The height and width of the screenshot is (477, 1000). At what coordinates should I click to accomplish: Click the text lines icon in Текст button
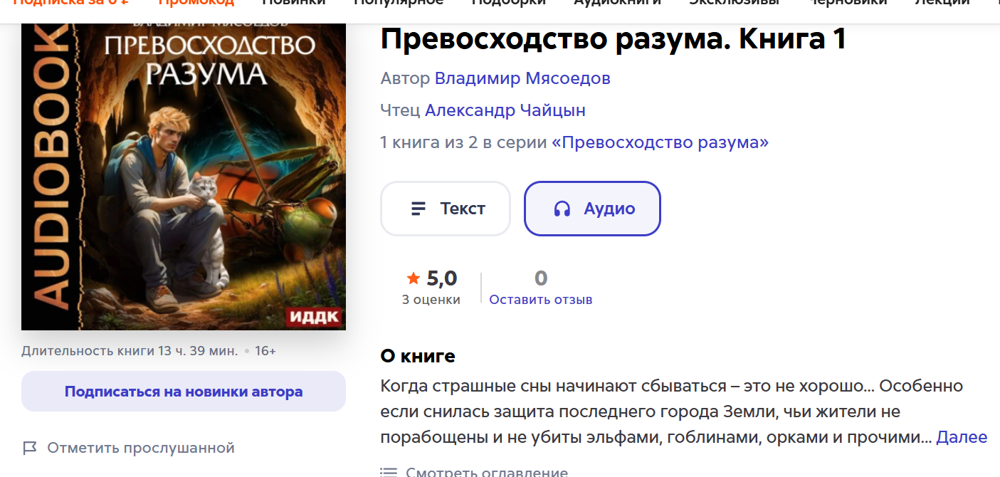point(419,209)
